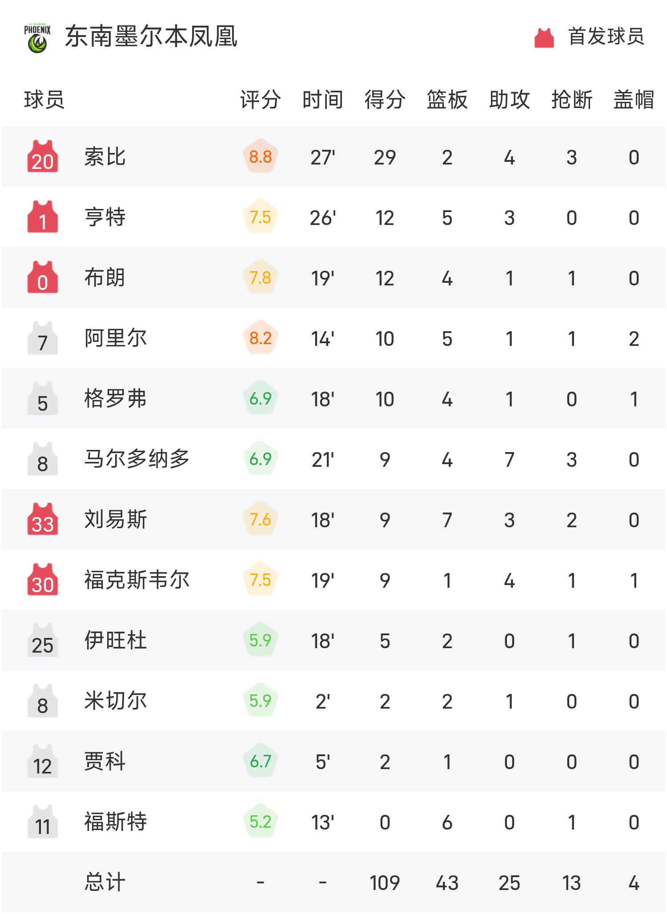The image size is (667, 914).
Task: Click red jersey number 20 icon
Action: click(43, 156)
